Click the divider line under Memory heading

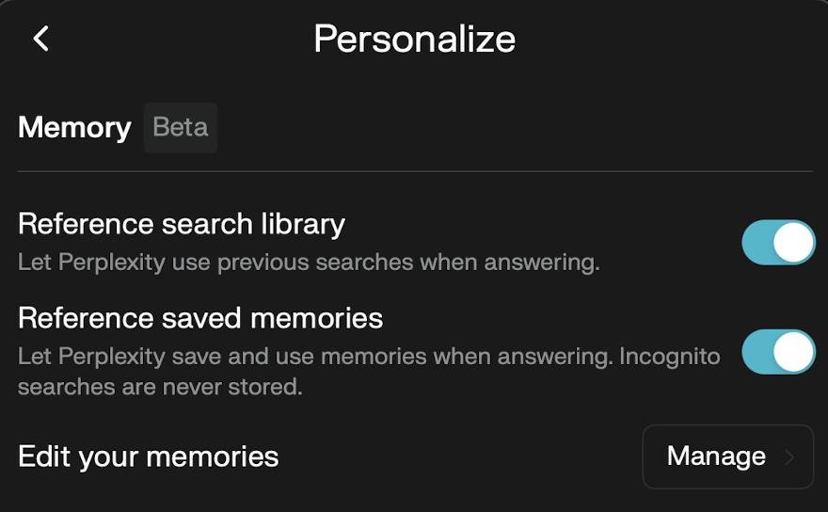(414, 171)
